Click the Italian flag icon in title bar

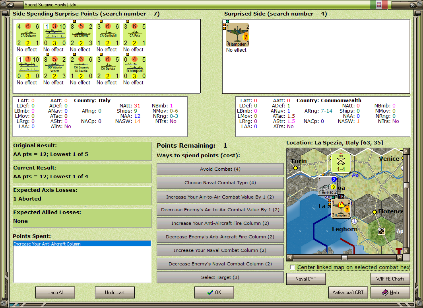tap(379, 5)
